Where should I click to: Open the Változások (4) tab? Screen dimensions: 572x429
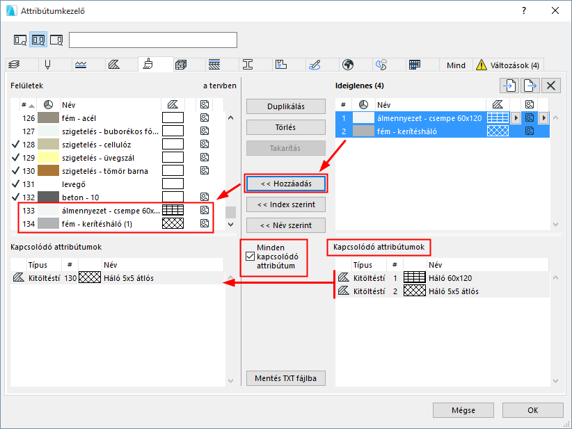(x=508, y=65)
